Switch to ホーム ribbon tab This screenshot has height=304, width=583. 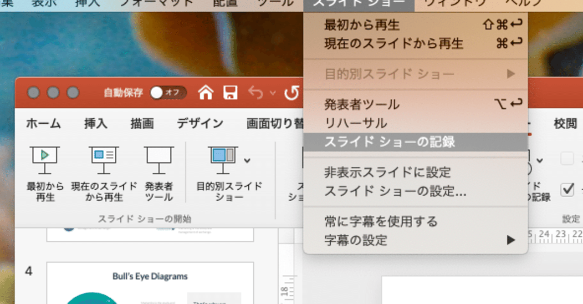coord(43,123)
